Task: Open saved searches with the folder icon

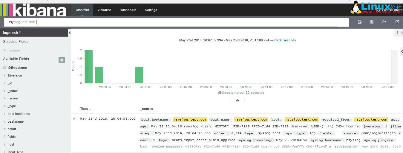Action: [x=384, y=22]
